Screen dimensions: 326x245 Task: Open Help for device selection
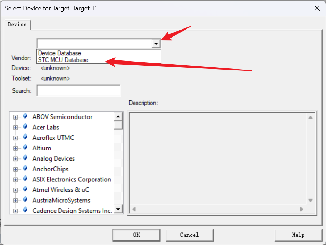pyautogui.click(x=298, y=235)
